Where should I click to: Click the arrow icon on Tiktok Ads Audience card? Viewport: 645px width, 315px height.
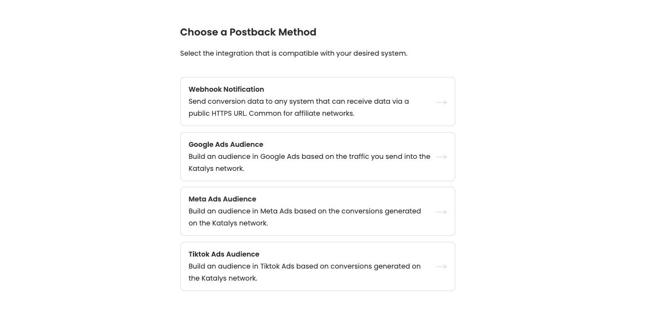pyautogui.click(x=441, y=266)
